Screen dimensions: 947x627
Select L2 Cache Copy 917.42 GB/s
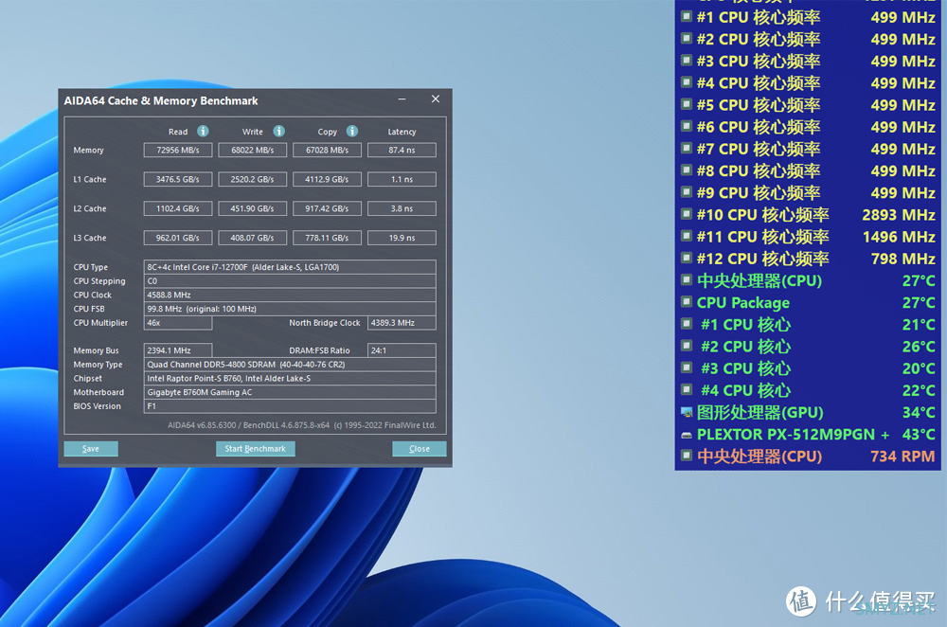click(327, 208)
